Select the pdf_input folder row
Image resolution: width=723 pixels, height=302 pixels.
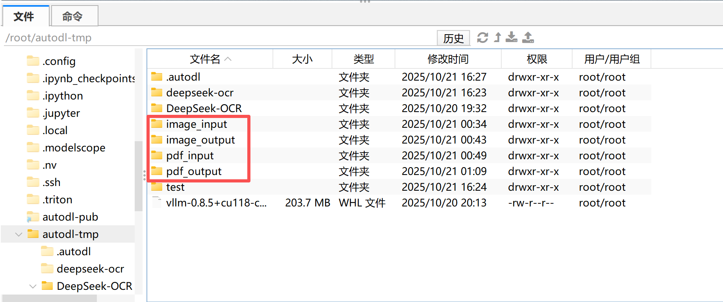coord(189,155)
